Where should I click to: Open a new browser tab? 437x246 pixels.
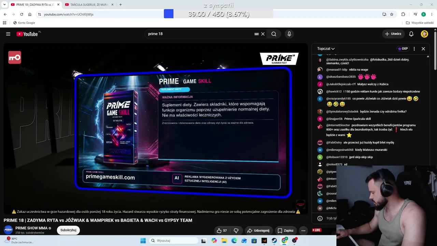(121, 4)
